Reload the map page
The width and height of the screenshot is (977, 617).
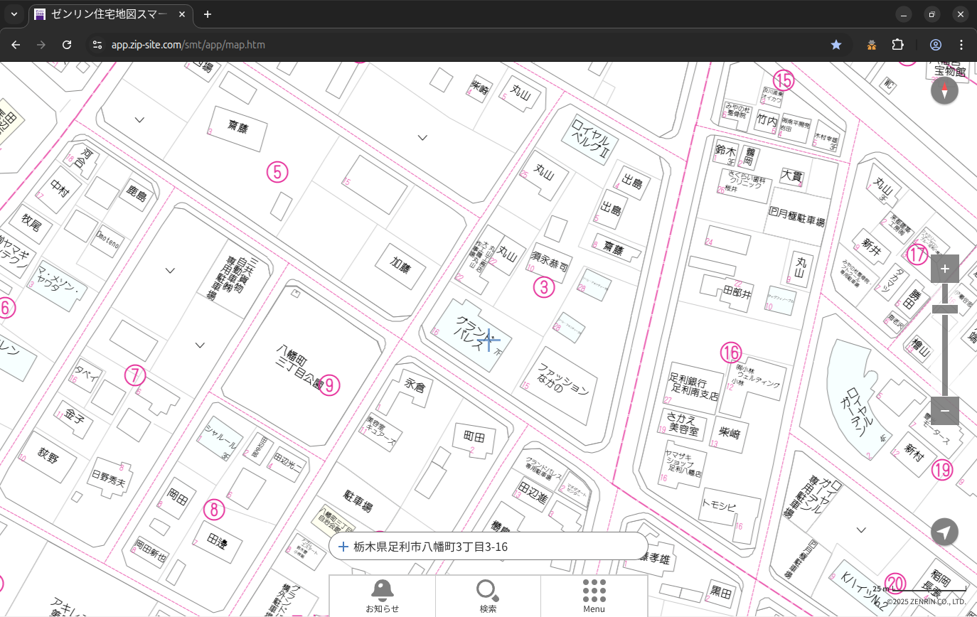(x=67, y=45)
